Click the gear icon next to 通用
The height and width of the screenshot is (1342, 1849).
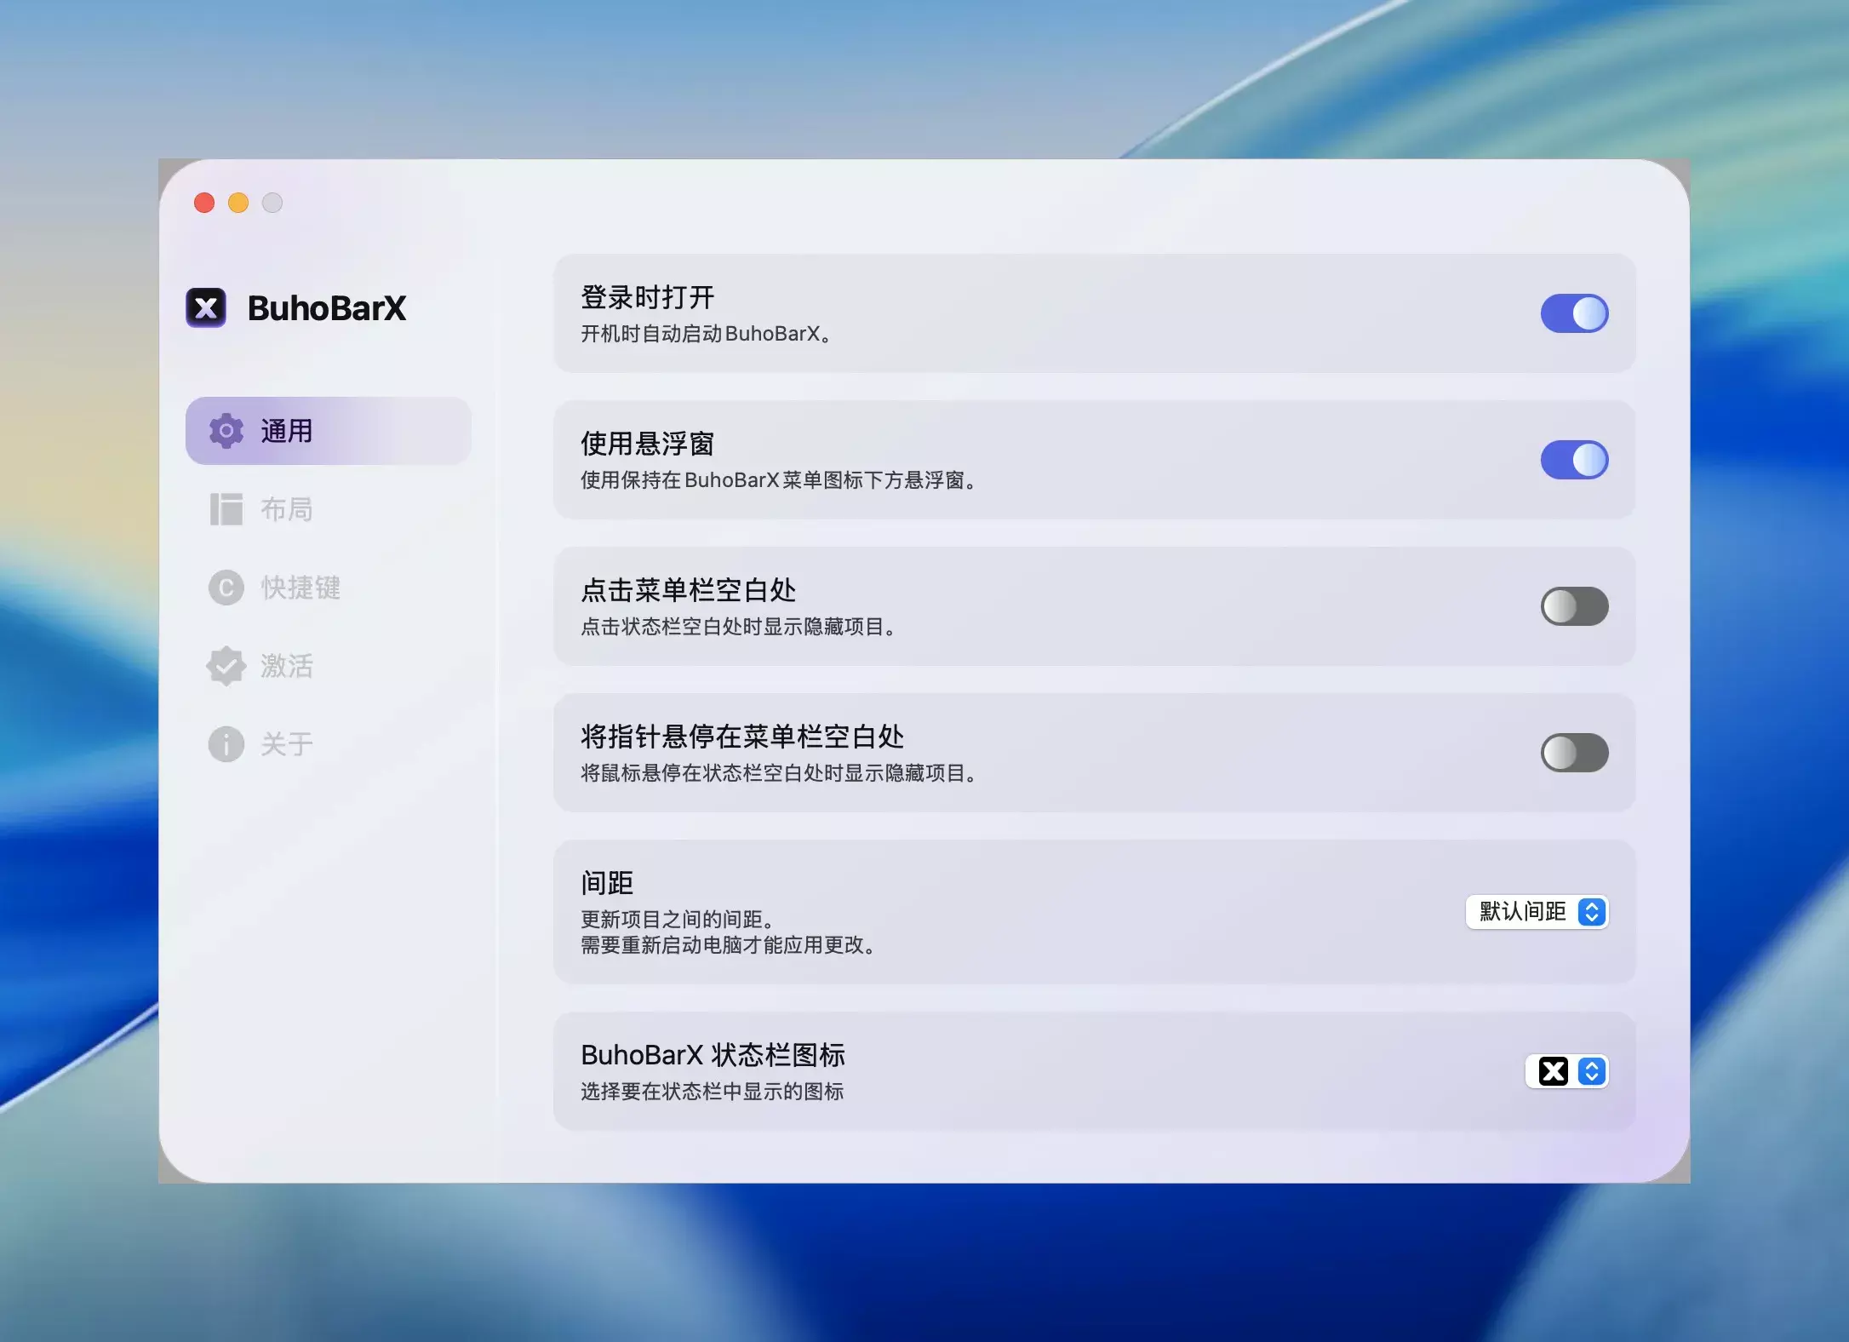tap(226, 431)
